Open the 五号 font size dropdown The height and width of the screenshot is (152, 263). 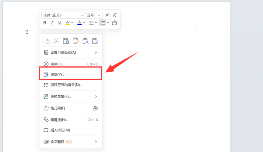click(94, 15)
